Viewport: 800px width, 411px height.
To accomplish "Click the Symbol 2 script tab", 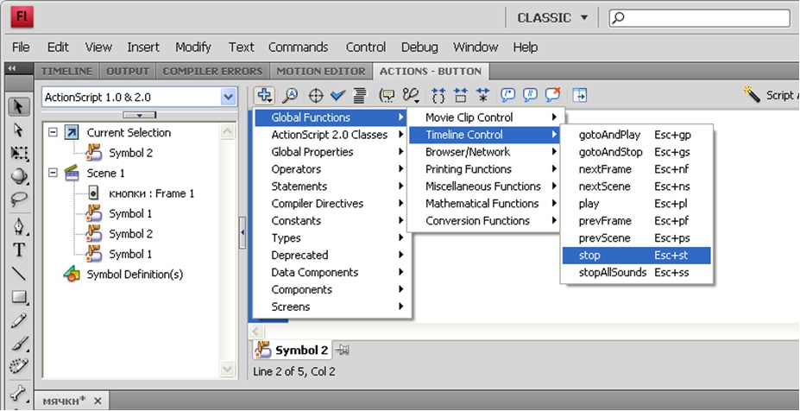I will (x=293, y=350).
